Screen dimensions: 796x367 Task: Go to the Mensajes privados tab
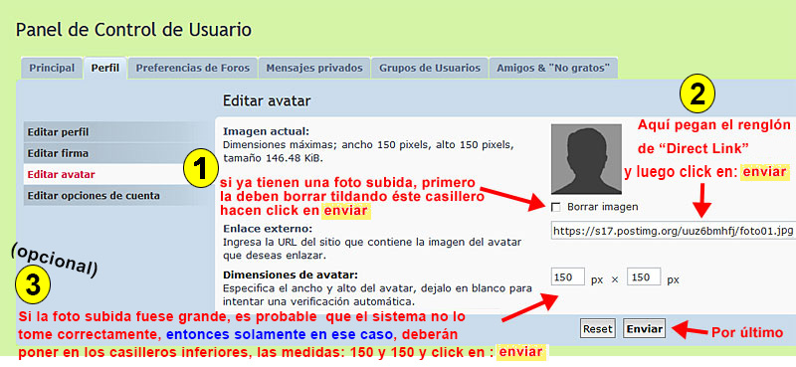(x=314, y=68)
